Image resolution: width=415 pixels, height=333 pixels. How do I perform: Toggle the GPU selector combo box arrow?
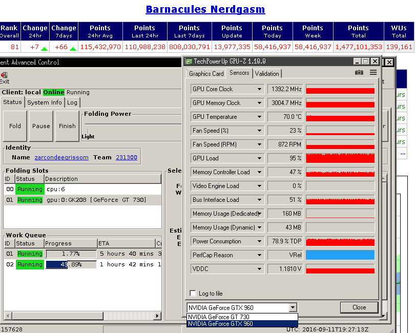[x=293, y=307]
